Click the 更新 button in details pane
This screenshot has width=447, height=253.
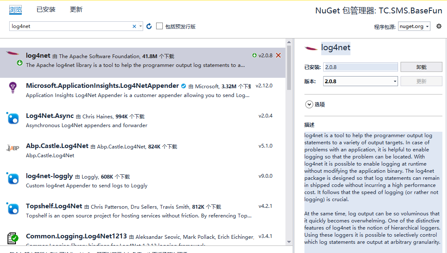coord(421,81)
